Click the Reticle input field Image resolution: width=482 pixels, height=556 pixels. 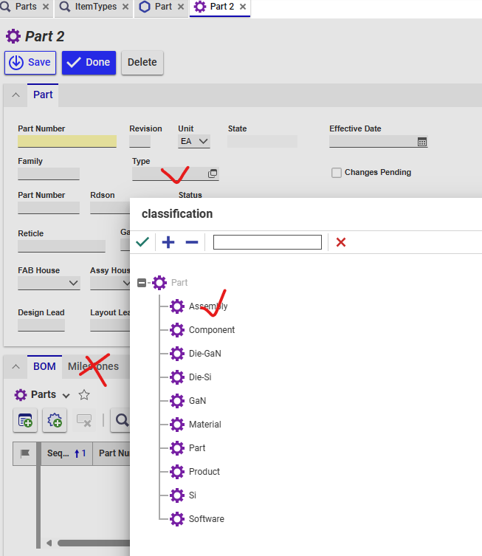pyautogui.click(x=62, y=246)
